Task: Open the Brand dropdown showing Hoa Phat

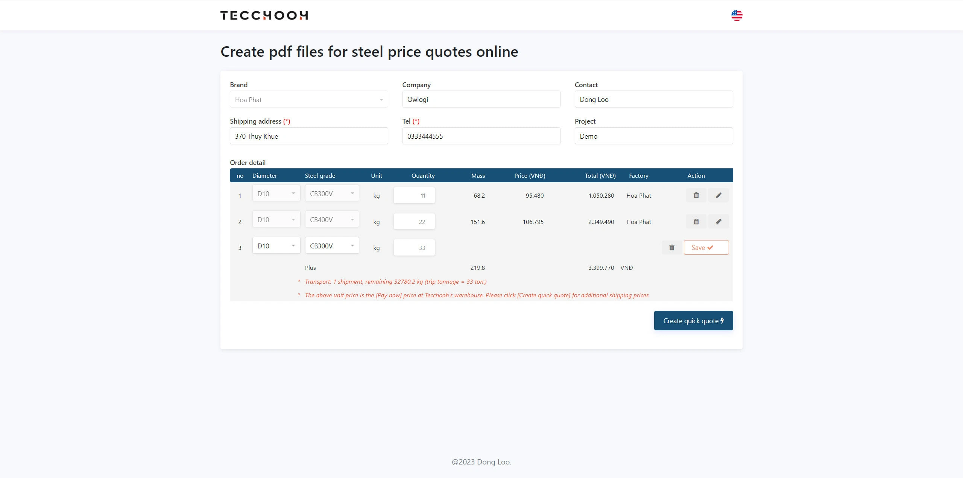Action: point(308,100)
